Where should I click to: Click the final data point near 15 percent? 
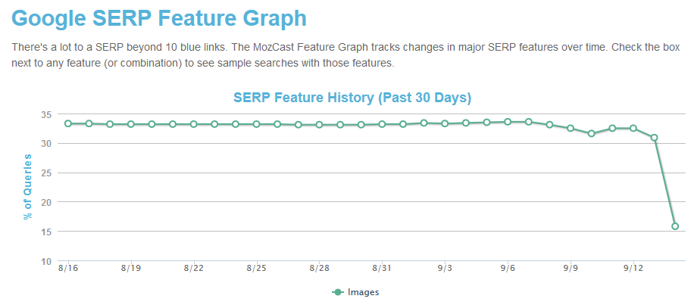click(x=675, y=226)
